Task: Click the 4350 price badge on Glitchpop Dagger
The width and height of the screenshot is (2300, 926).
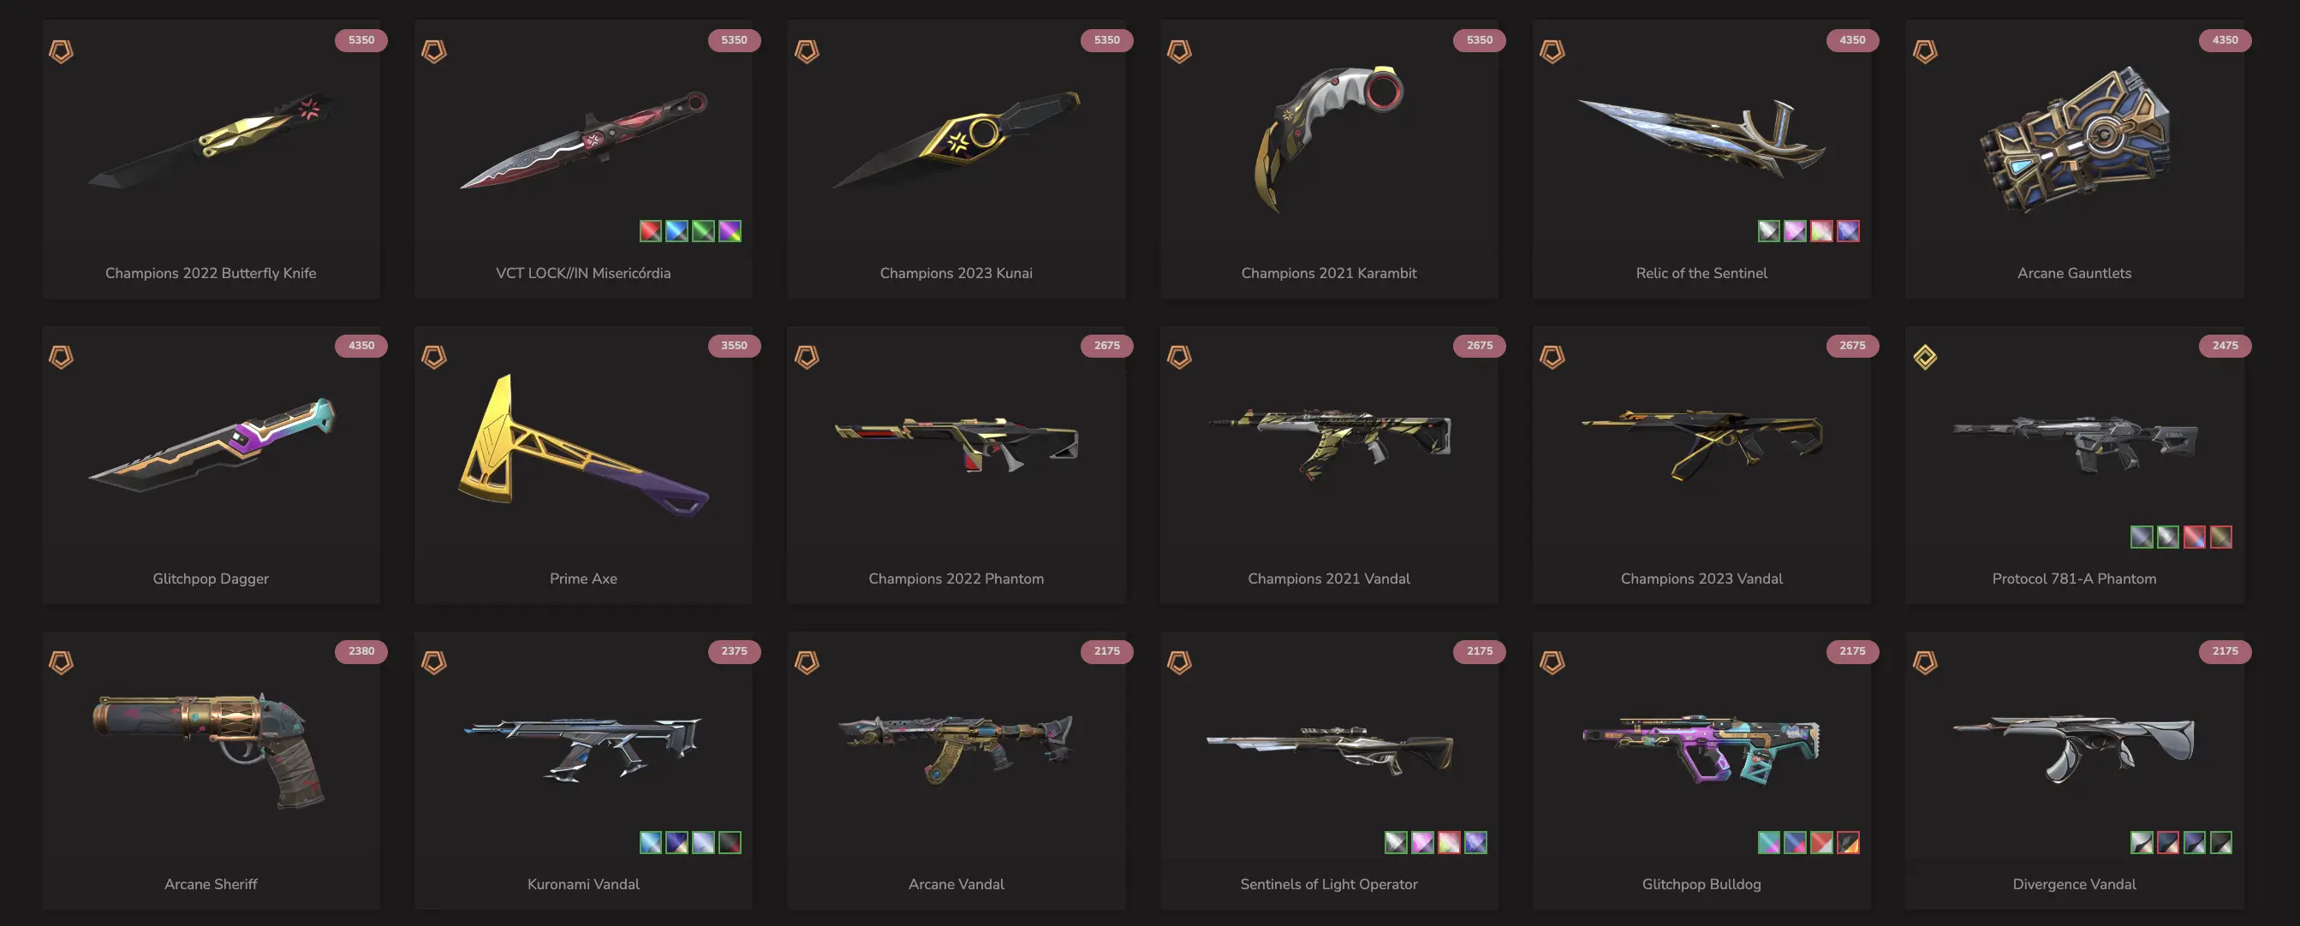Action: pyautogui.click(x=360, y=345)
